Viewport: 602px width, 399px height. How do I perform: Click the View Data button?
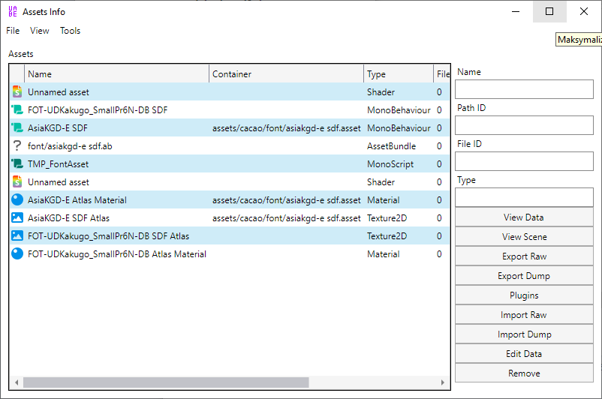click(524, 217)
